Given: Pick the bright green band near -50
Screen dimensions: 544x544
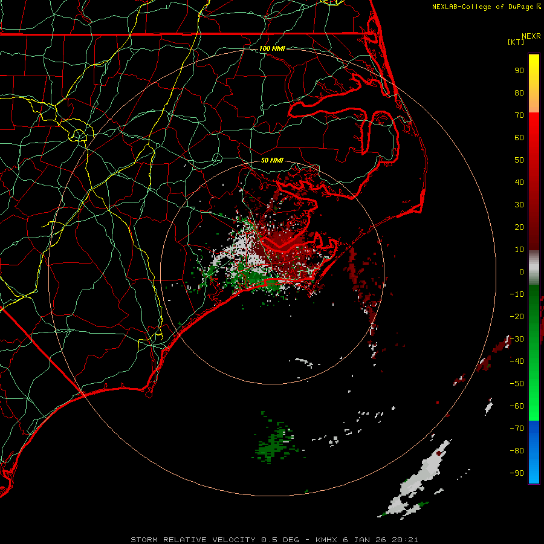Looking at the screenshot, I should [x=534, y=389].
